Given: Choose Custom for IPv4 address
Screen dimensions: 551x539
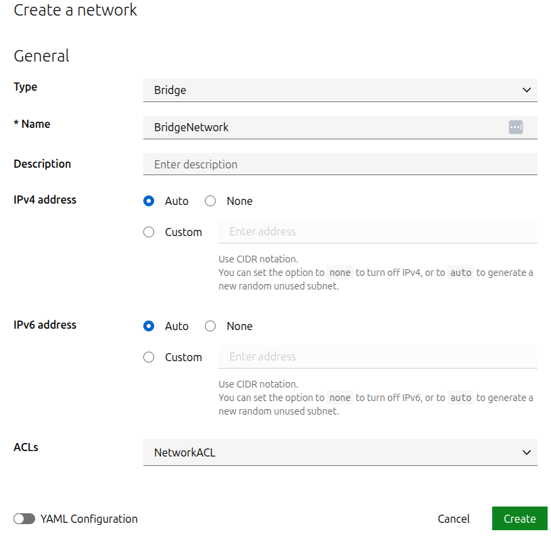Looking at the screenshot, I should coord(149,232).
